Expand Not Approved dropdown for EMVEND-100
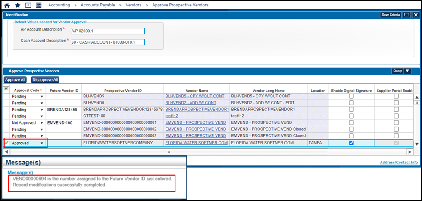The width and height of the screenshot is (422, 201). (42, 123)
